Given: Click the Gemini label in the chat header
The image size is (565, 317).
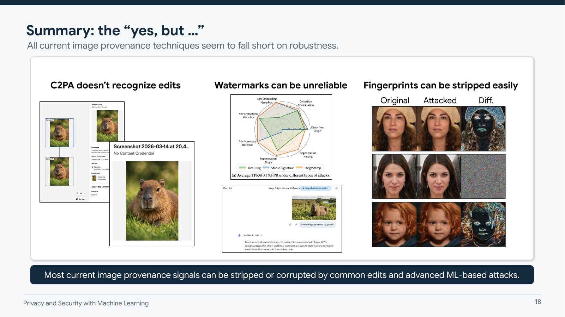Looking at the screenshot, I should click(x=228, y=188).
